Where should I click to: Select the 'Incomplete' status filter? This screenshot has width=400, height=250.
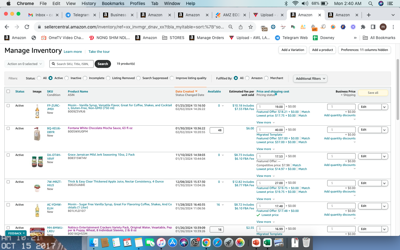click(x=85, y=78)
